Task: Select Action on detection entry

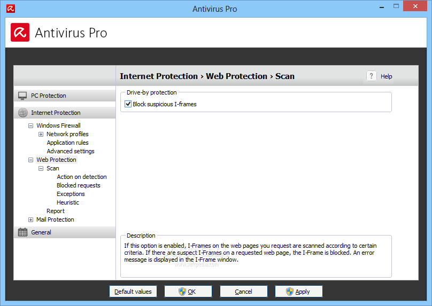Action: coord(82,177)
